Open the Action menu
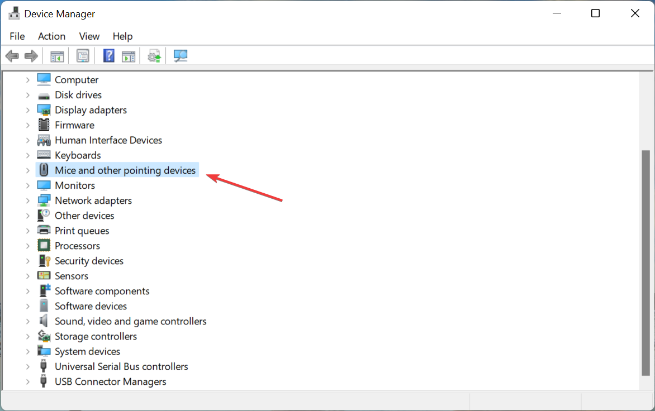The height and width of the screenshot is (411, 655). point(52,36)
